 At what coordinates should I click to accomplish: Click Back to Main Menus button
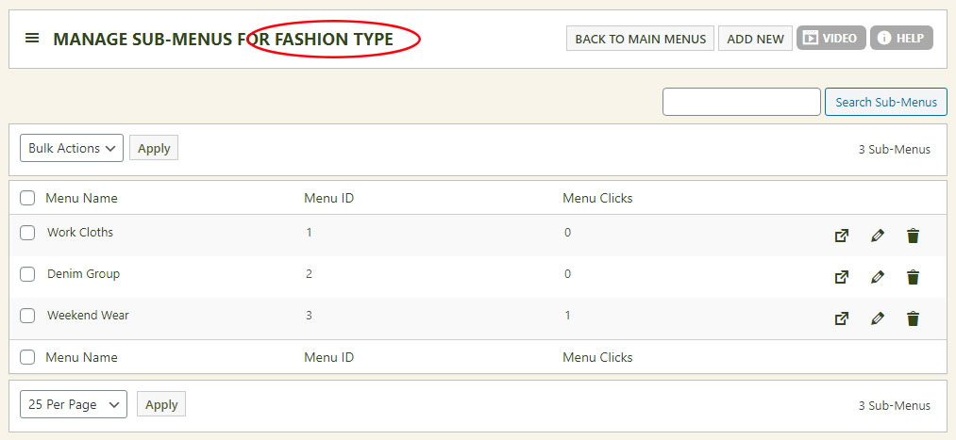coord(640,39)
